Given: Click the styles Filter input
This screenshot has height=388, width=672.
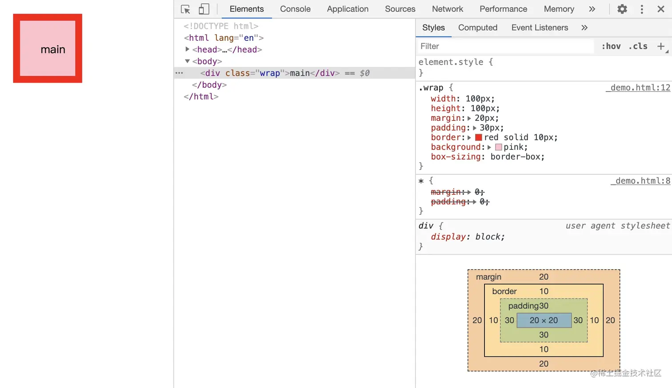Looking at the screenshot, I should click(x=505, y=46).
